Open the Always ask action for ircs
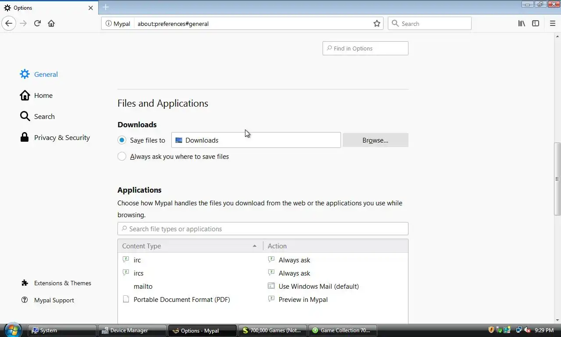Screen dimensions: 561x337 coord(294,273)
